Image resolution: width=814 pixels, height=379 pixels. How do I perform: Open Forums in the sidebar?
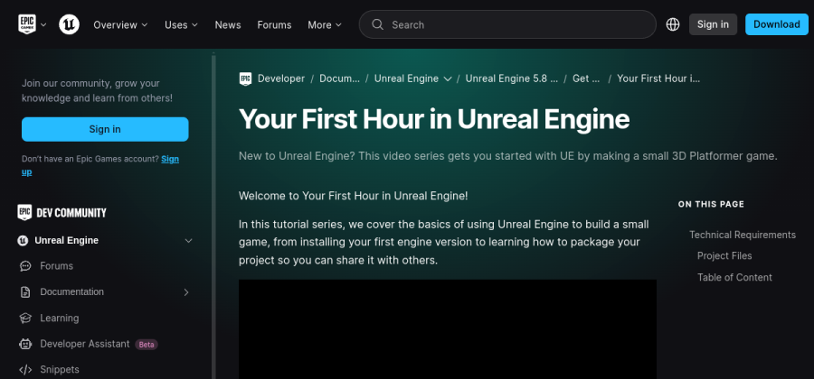pyautogui.click(x=56, y=266)
